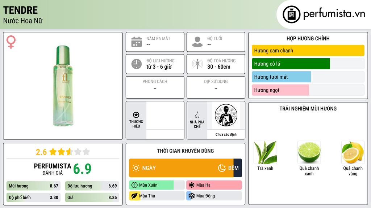Click the Trải Nghiệm Mùi Hương heading
This screenshot has height=208, width=371.
click(x=308, y=108)
